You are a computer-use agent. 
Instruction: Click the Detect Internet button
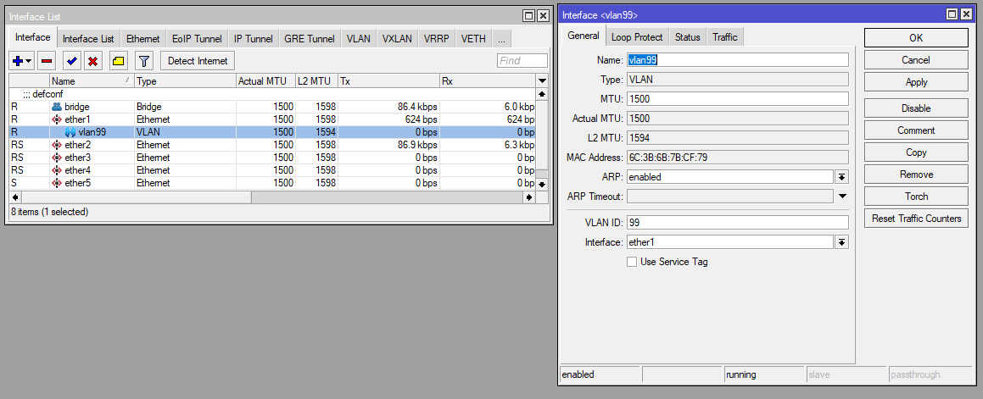coord(198,61)
